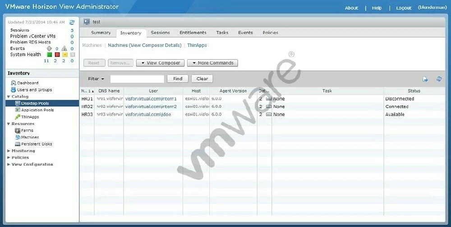
Task: Open datastore details icon in HR01 row
Action: [x=269, y=99]
